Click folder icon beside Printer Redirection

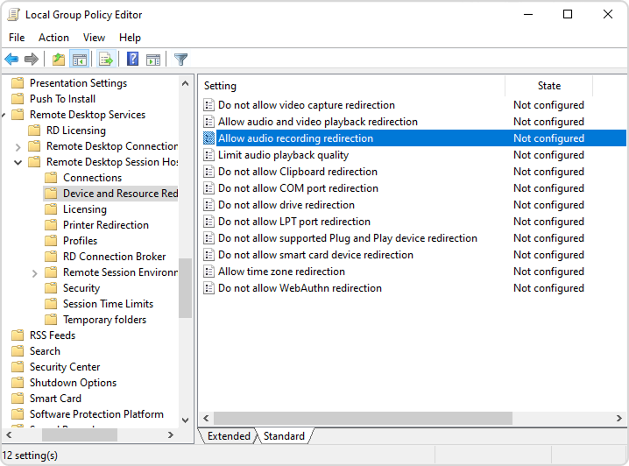[x=51, y=225]
